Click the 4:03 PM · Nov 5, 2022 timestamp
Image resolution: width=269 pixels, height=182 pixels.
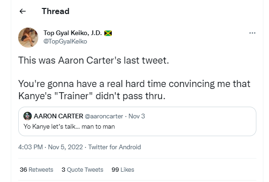pyautogui.click(x=51, y=147)
